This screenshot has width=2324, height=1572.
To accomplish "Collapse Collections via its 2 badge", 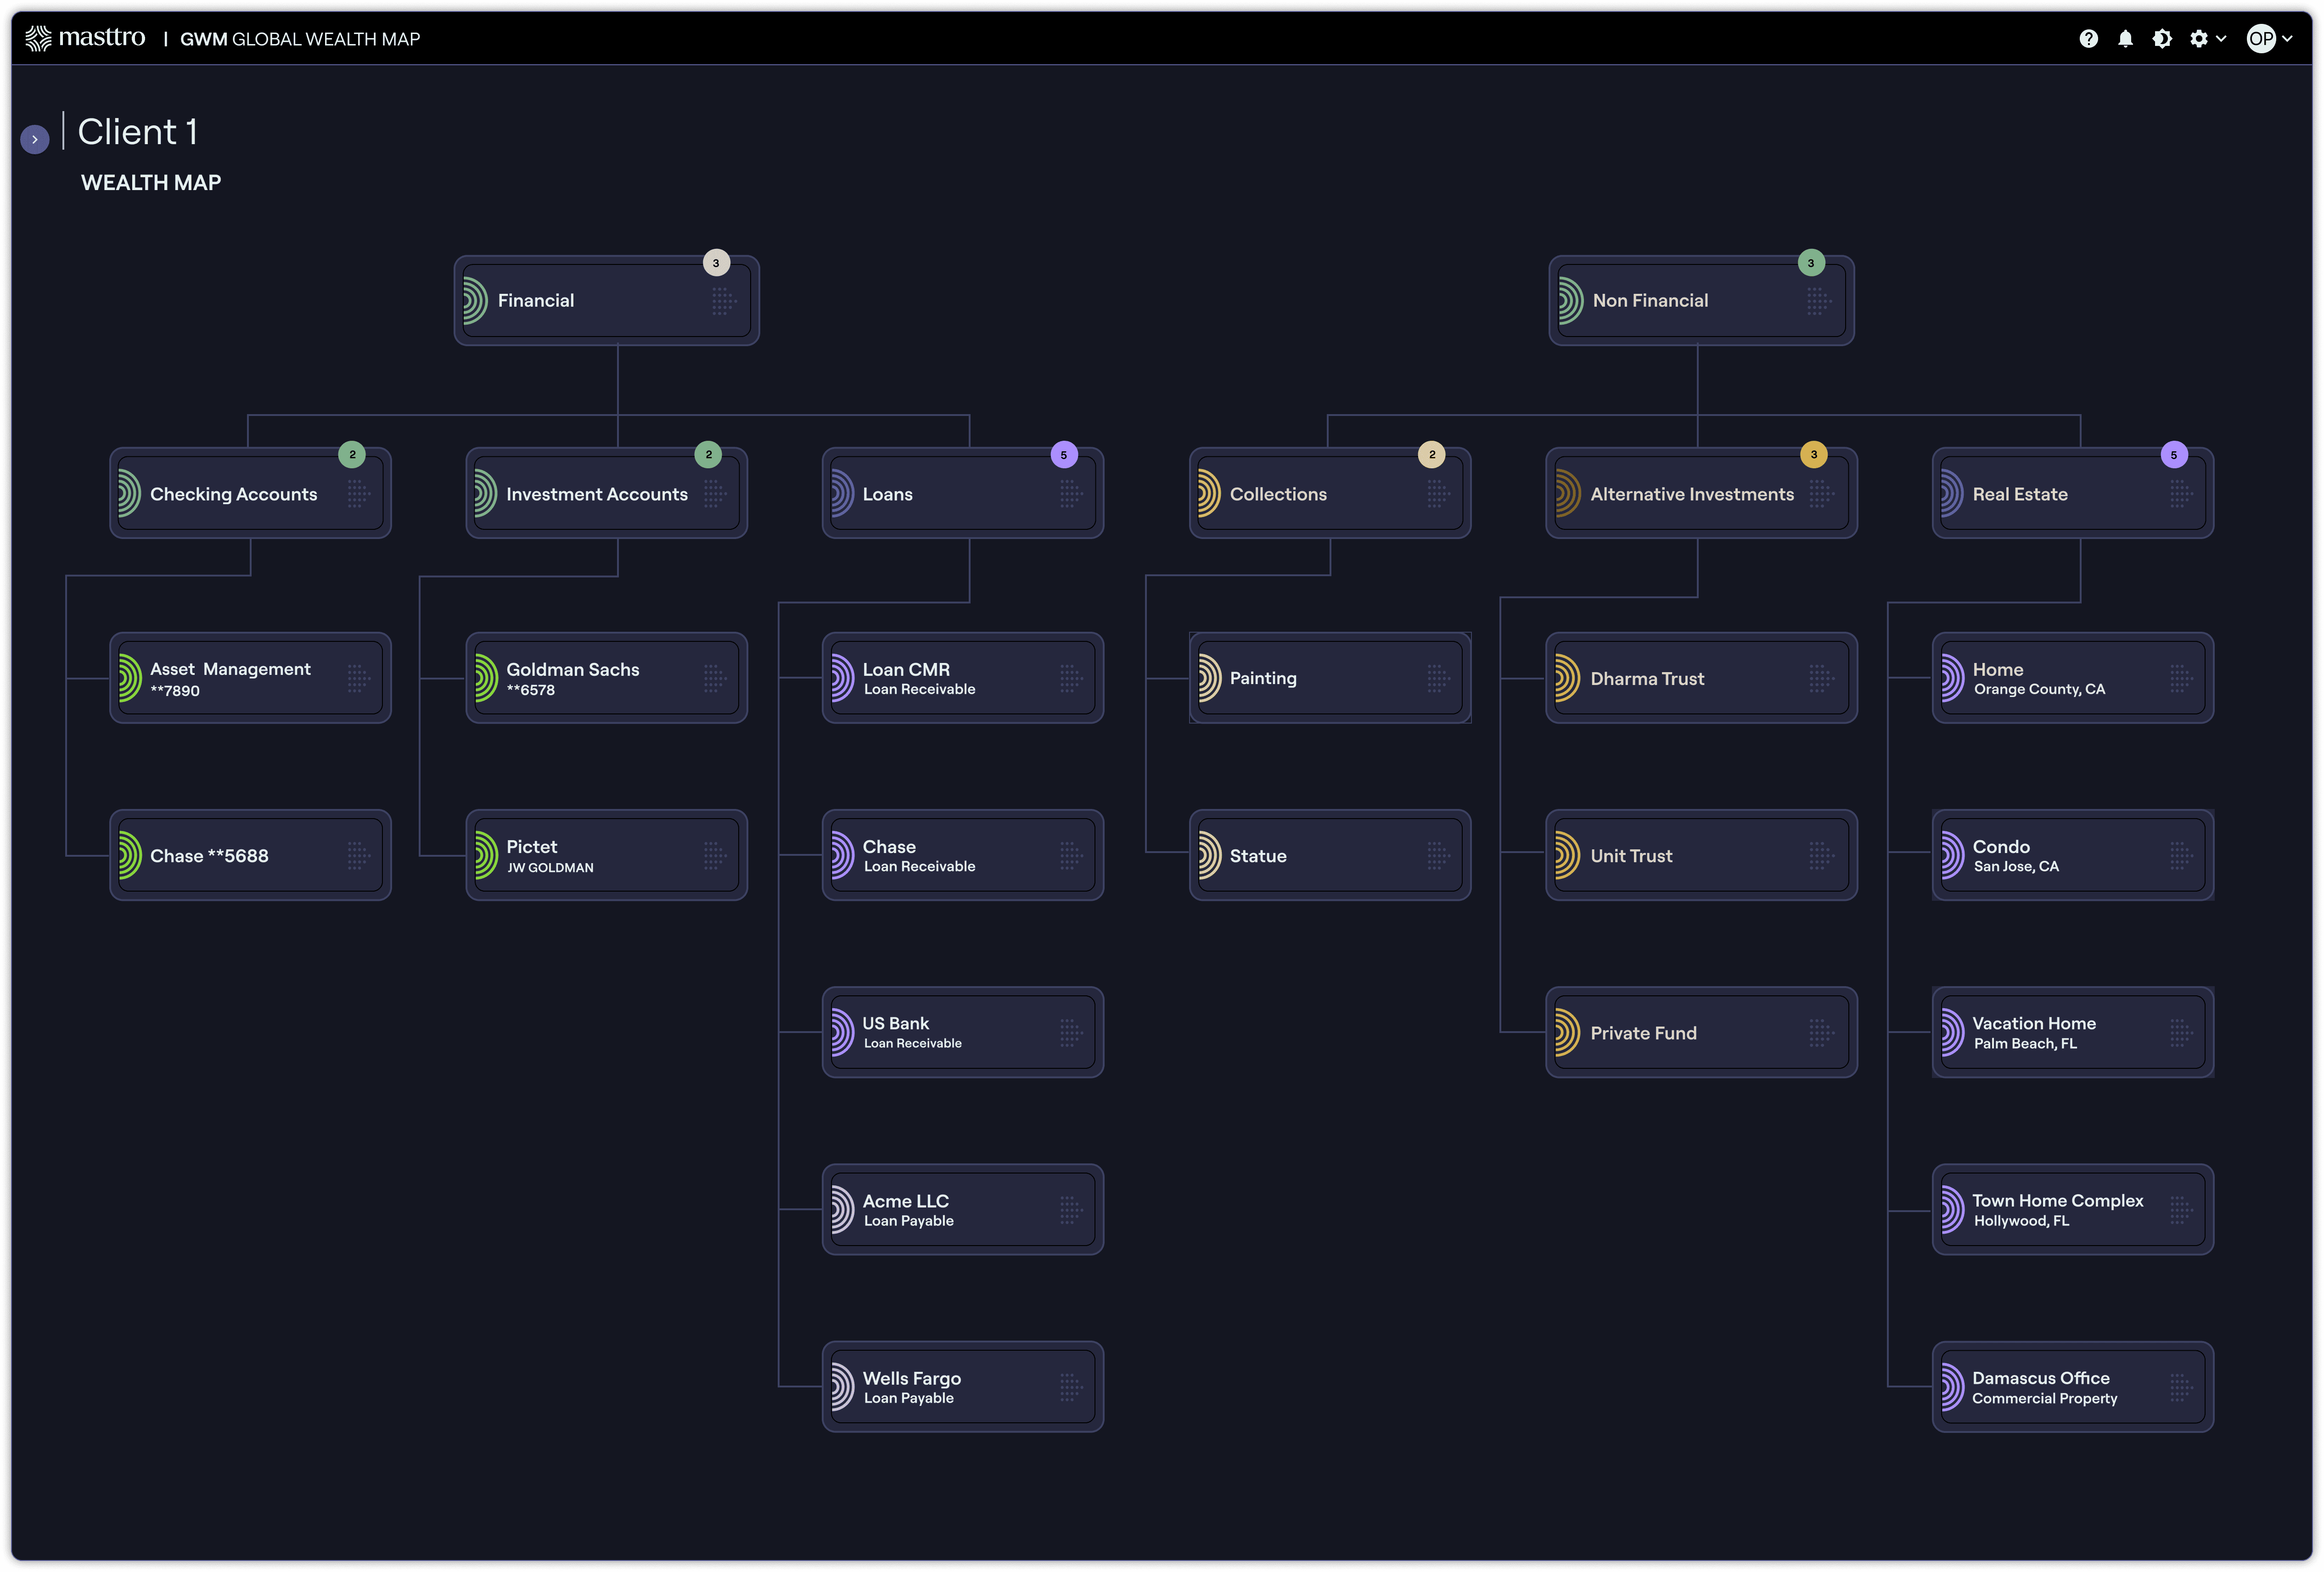I will pos(1432,455).
